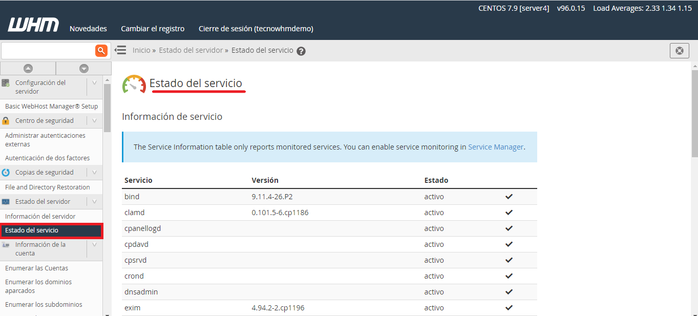Click the WHM logo
698x316 pixels.
click(33, 25)
